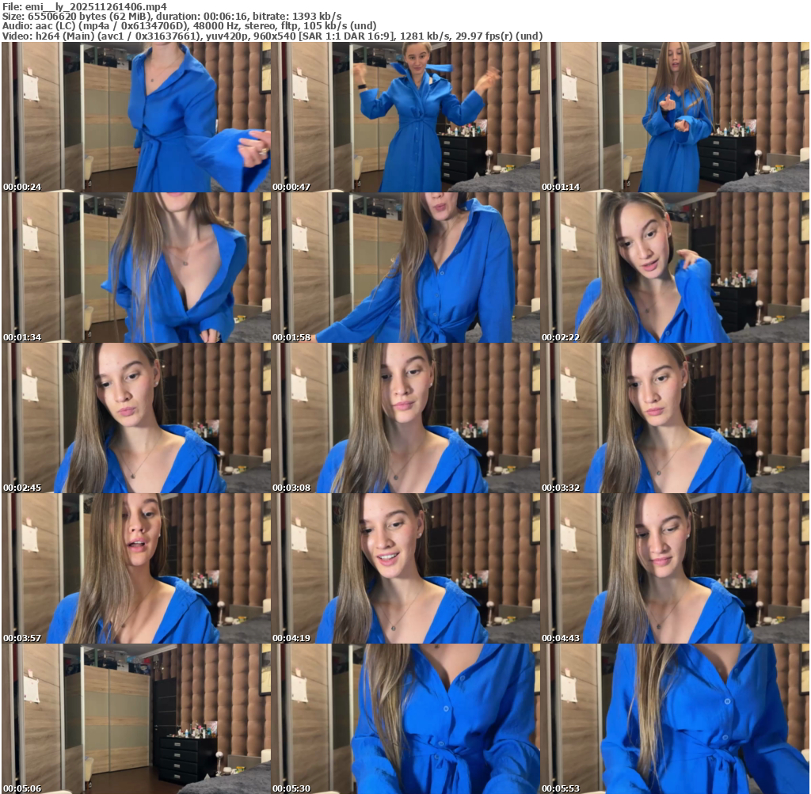Open the frame captured at 00:03:32

(675, 418)
